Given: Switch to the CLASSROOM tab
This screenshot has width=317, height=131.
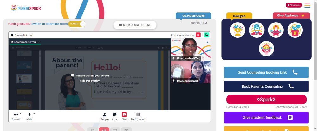Looking at the screenshot, I should (x=193, y=16).
